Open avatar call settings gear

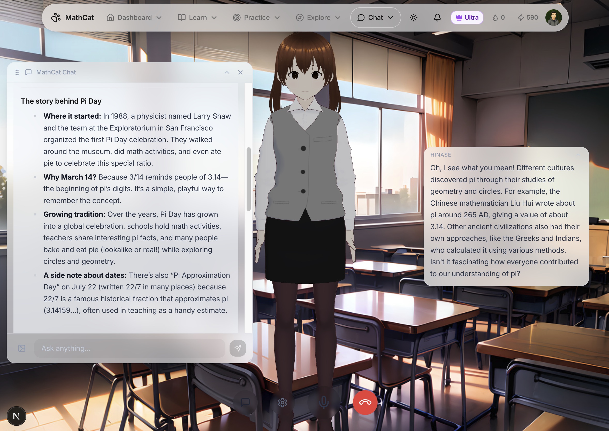click(283, 402)
